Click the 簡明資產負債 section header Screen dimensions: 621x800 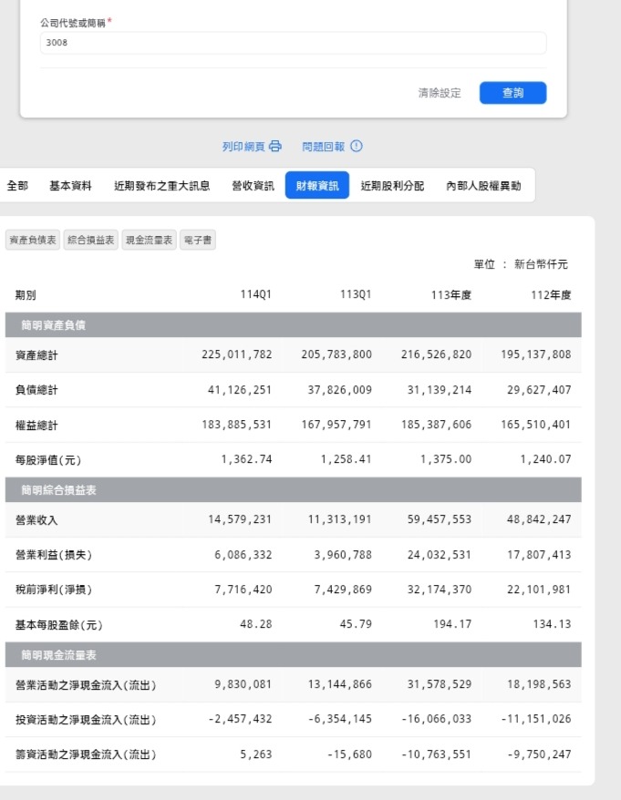click(53, 325)
